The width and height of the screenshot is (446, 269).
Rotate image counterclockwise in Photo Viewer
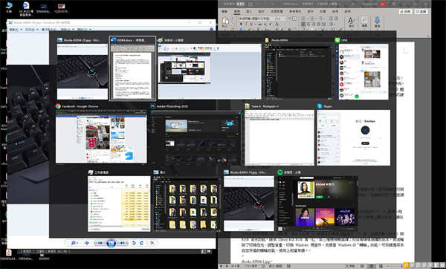134,243
